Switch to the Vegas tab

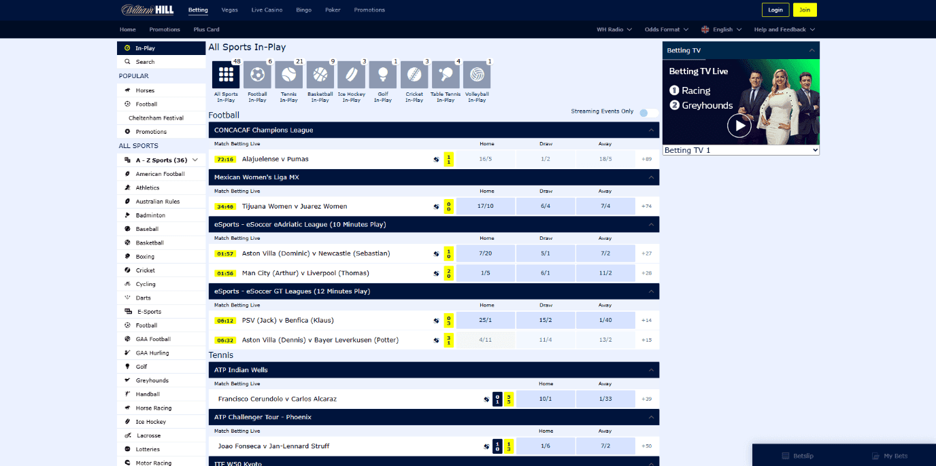(x=229, y=10)
